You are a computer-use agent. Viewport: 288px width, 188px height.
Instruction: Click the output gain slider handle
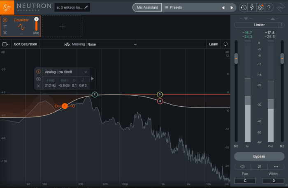(282, 58)
